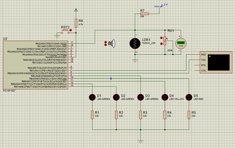Click the RA5/MCLR/VPP pin label
Image resolution: width=235 pixels, height=148 pixels.
coord(56,57)
